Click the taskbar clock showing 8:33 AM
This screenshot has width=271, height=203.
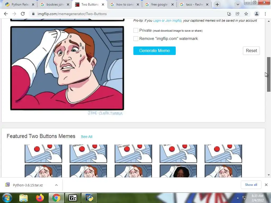pos(258,198)
